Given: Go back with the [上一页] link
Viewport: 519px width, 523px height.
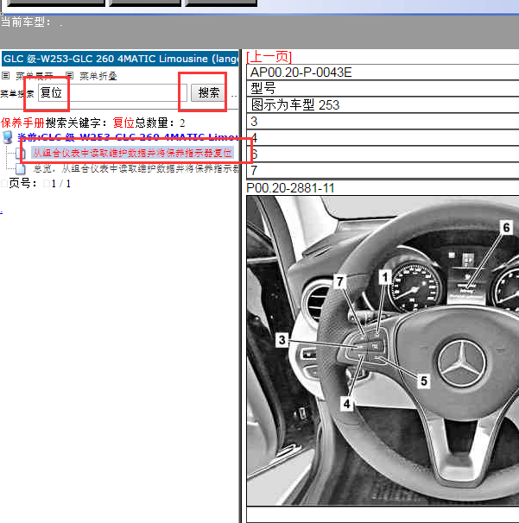Looking at the screenshot, I should tap(269, 57).
